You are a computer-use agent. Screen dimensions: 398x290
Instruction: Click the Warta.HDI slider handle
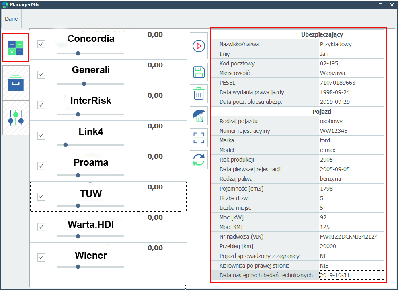78,236
